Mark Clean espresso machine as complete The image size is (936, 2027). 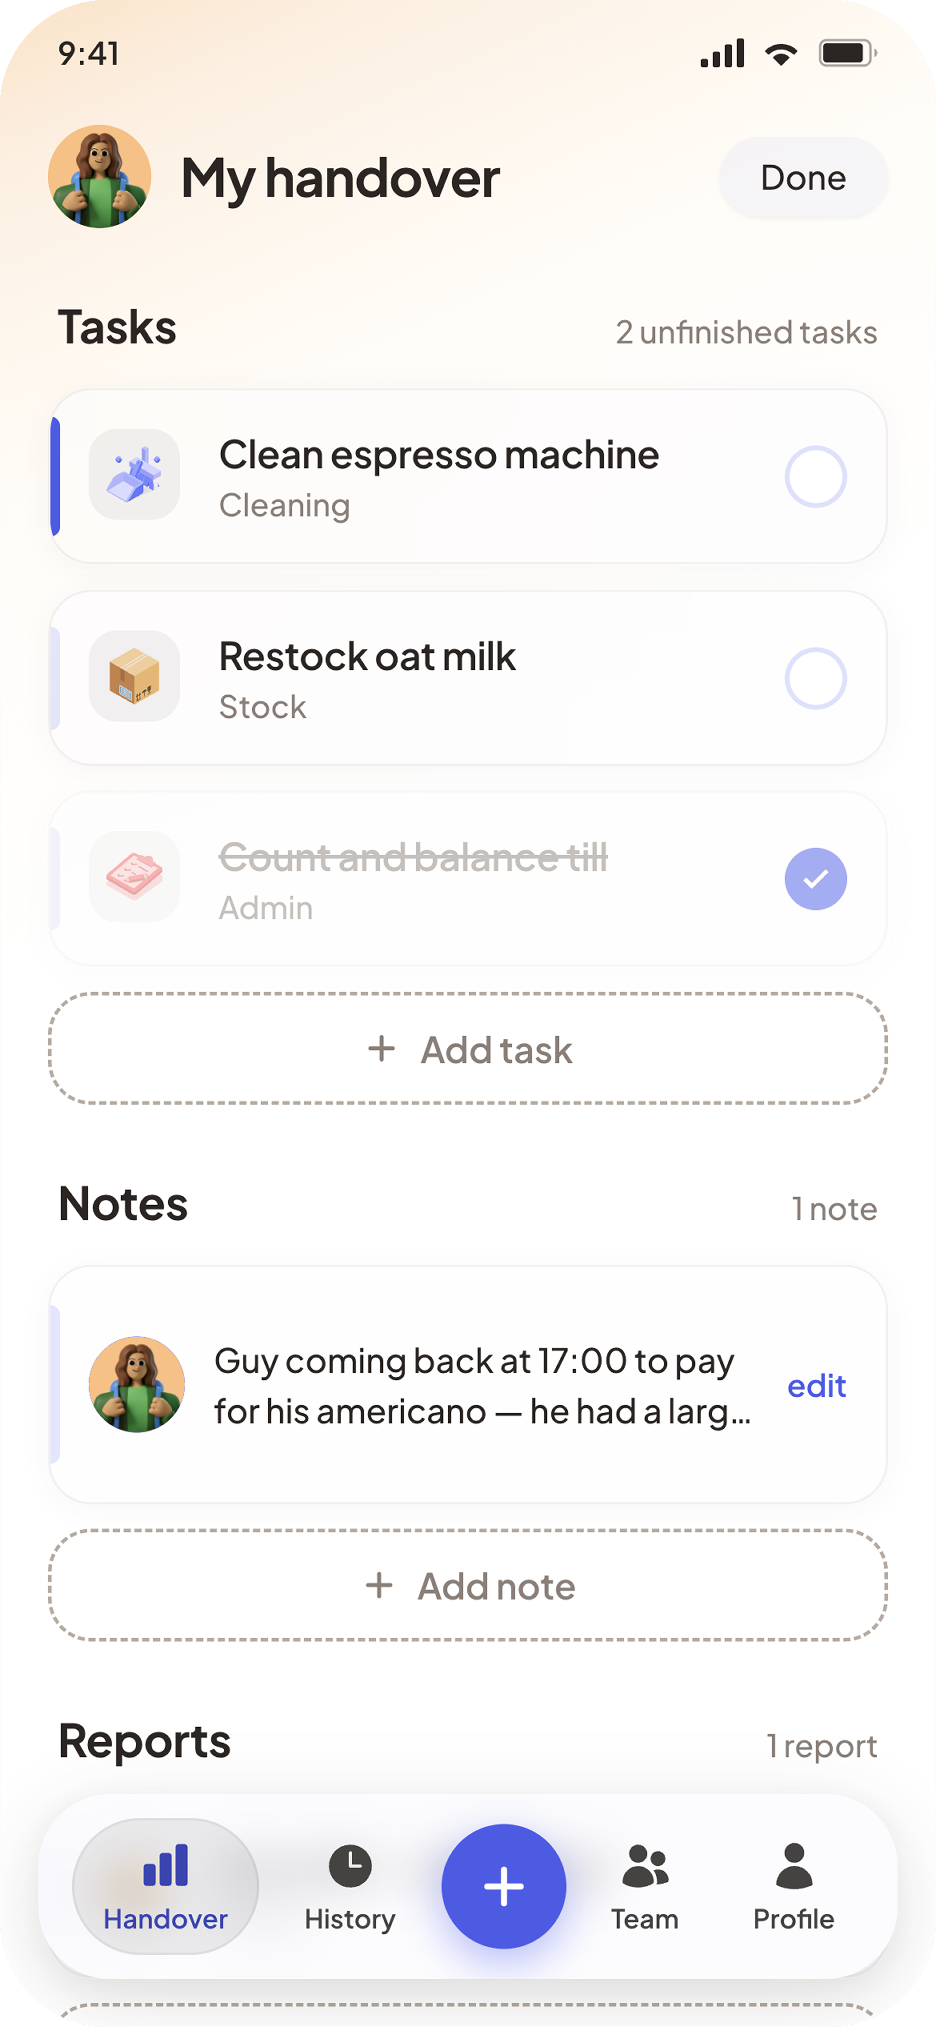[x=816, y=476]
